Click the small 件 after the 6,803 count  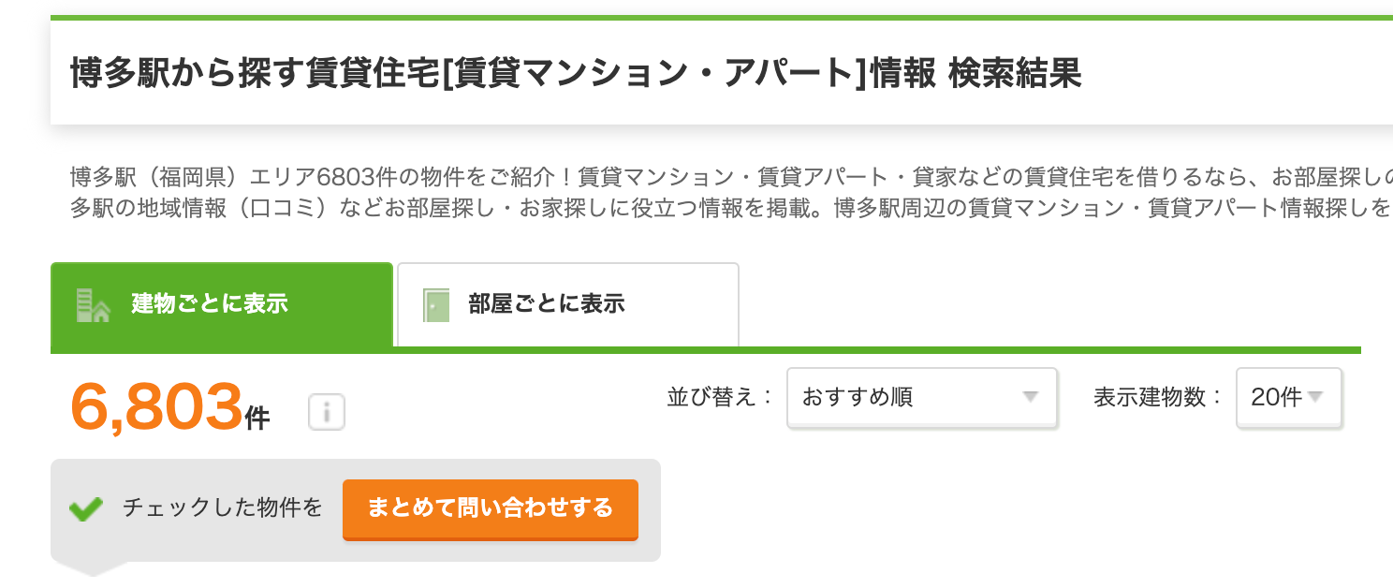pos(257,419)
